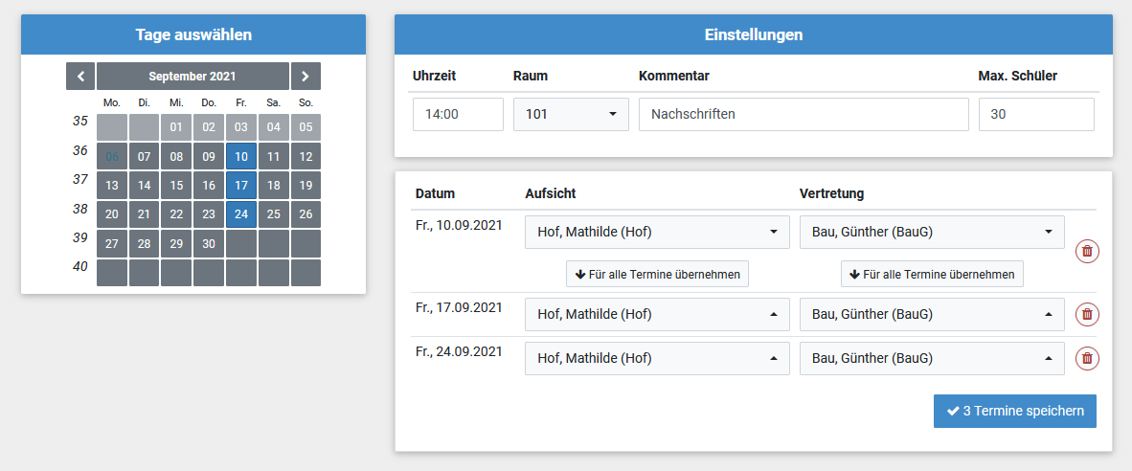Toggle September 17 day selection
The image size is (1132, 471).
(x=241, y=186)
